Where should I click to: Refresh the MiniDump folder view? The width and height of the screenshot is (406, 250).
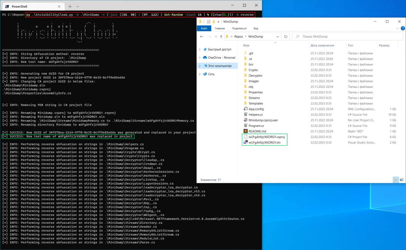pyautogui.click(x=286, y=37)
